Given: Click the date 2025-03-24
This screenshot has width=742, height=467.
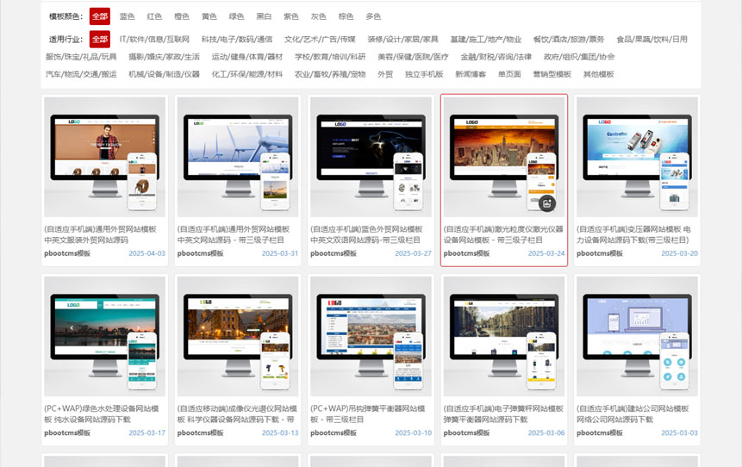Looking at the screenshot, I should 546,253.
